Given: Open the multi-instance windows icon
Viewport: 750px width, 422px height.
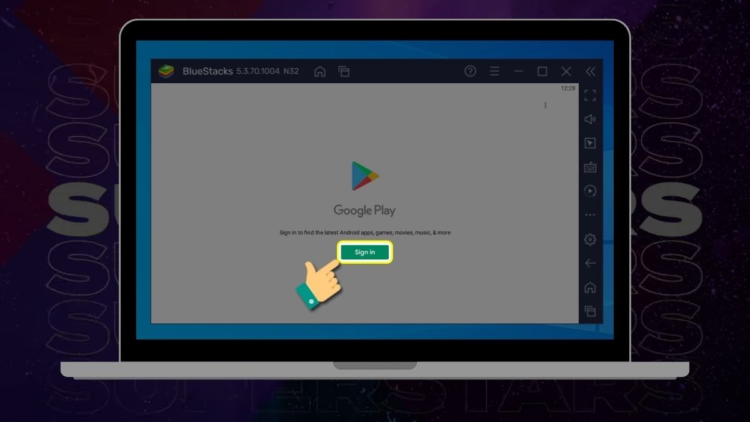Looking at the screenshot, I should (343, 71).
